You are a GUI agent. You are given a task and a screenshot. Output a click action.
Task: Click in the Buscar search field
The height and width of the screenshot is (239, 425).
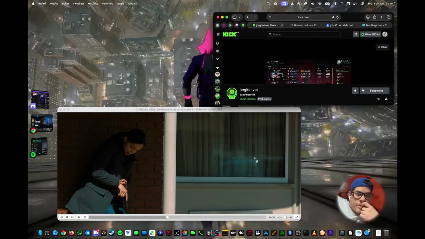click(x=303, y=34)
